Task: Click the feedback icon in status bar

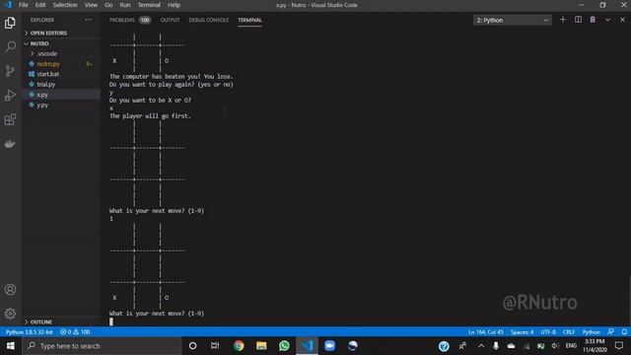Action: pos(611,332)
